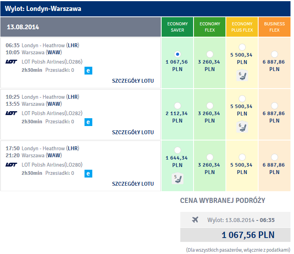Image resolution: width=294 pixels, height=254 pixels.
Task: Select Economy Flex fare for 06:35 flight
Action: click(210, 54)
